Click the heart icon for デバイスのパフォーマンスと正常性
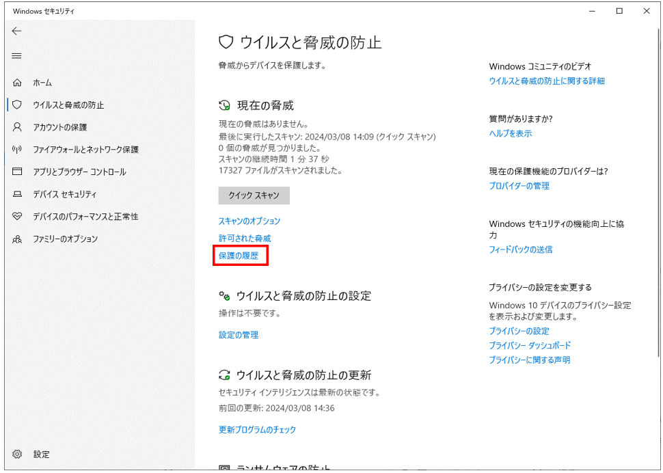This screenshot has height=473, width=663. (17, 217)
